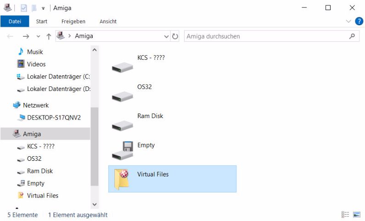Open the recent locations dropdown arrow
Screen dimensions: 365x221
(x=39, y=36)
